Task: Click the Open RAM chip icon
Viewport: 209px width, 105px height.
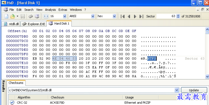Action: point(30,16)
